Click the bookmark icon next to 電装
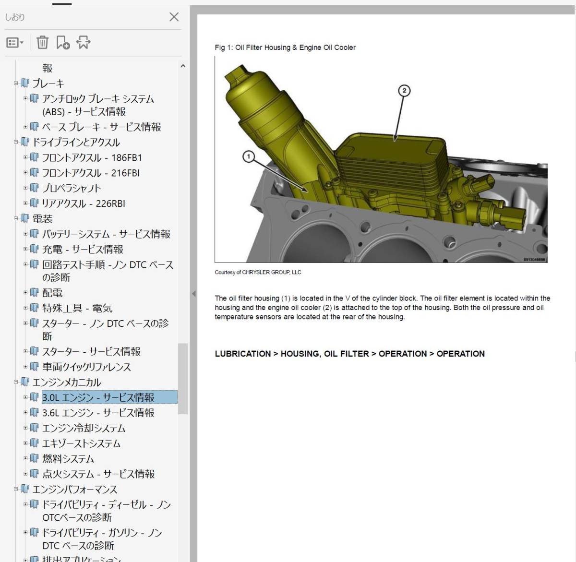 pyautogui.click(x=25, y=219)
